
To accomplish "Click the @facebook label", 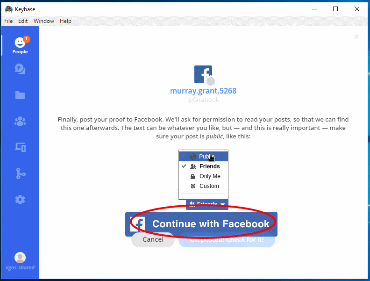I will [x=203, y=100].
